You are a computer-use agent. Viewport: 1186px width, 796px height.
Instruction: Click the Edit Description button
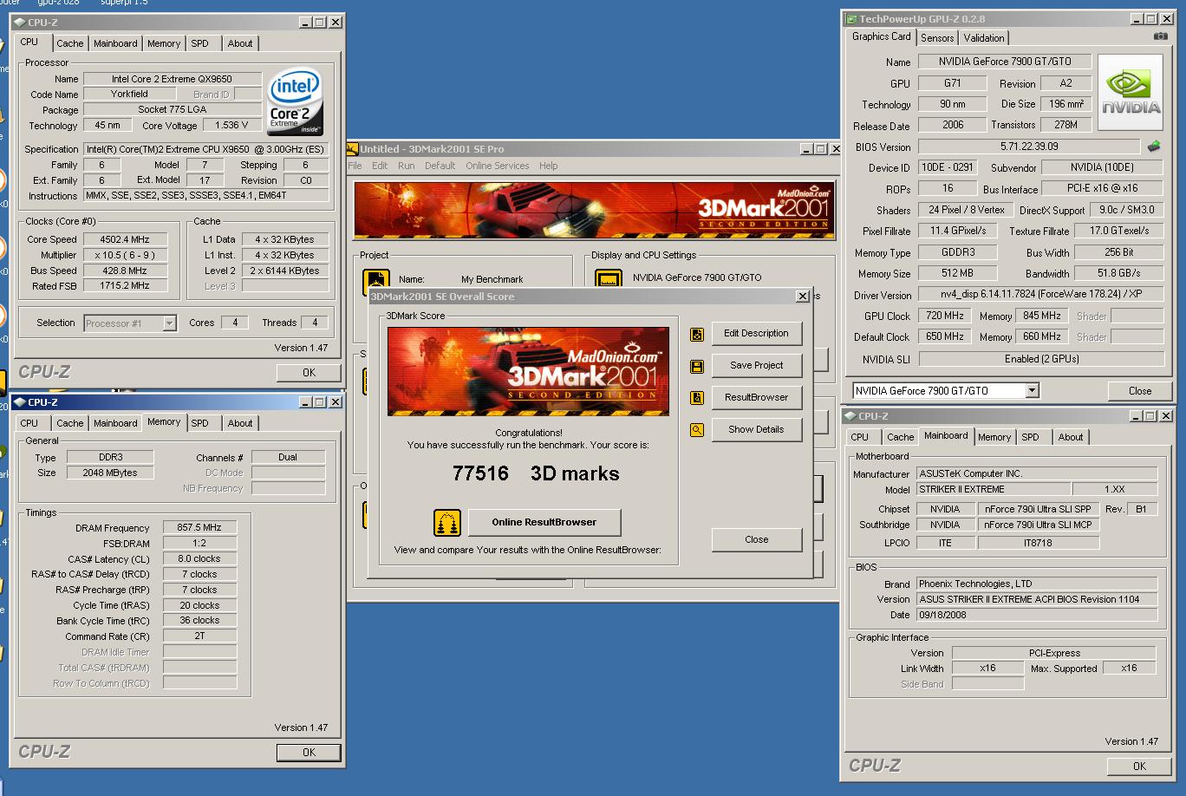[757, 334]
